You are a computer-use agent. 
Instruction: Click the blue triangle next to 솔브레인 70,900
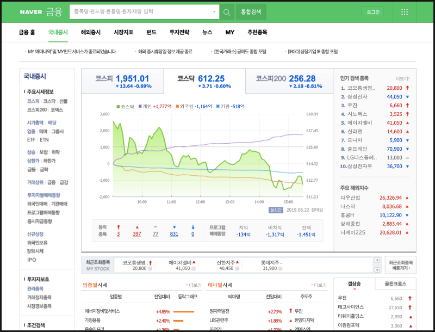(407, 149)
